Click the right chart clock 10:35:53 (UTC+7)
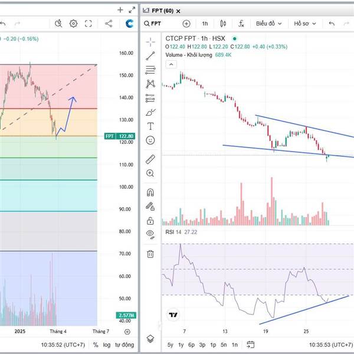354x354 pixels. click(x=331, y=345)
